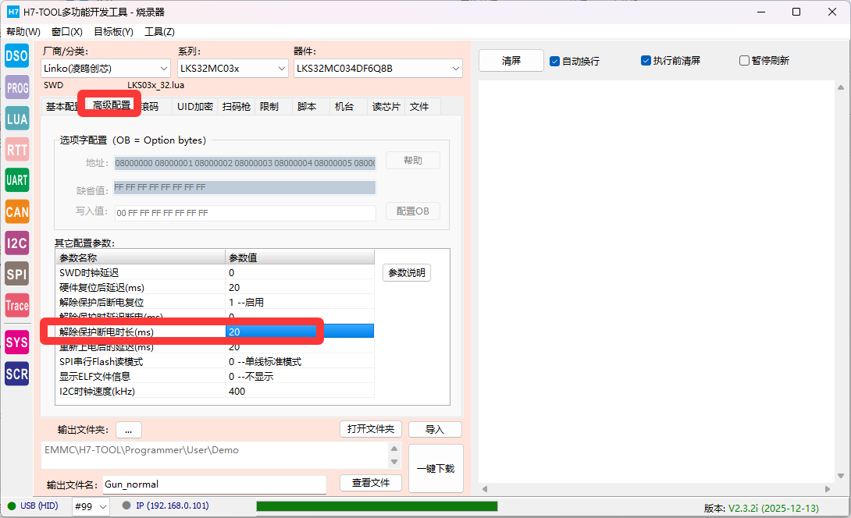
Task: Expand the LKS32MC034DF6Q8B device dropdown
Action: click(378, 69)
